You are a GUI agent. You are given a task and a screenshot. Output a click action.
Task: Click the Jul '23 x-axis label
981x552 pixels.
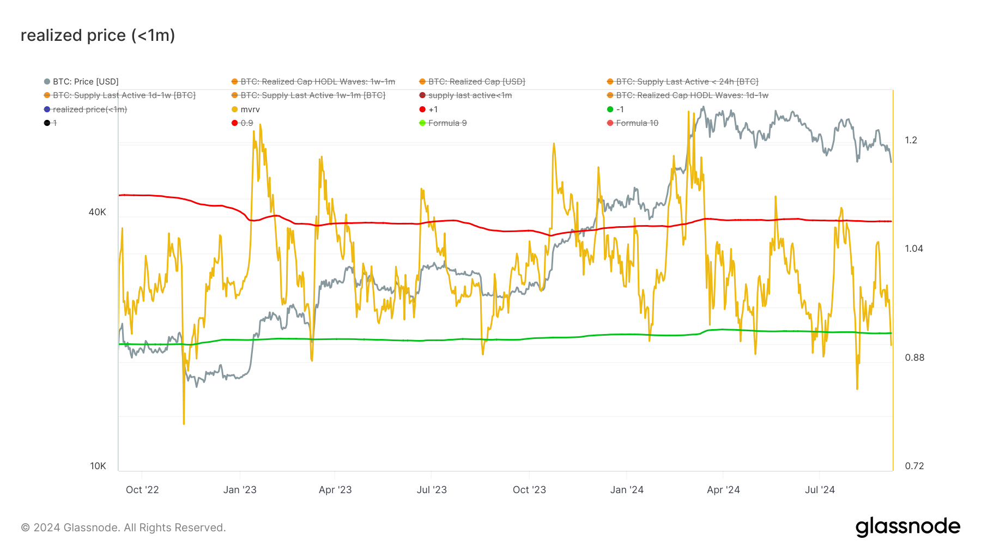[x=432, y=490]
